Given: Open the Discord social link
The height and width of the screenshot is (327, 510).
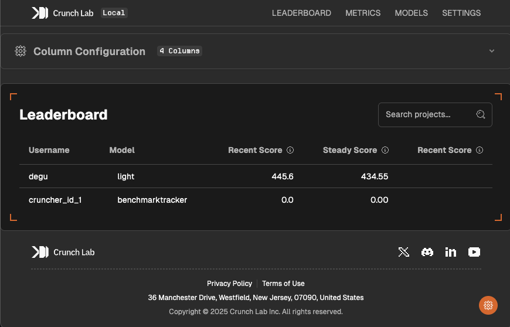Looking at the screenshot, I should (x=427, y=252).
